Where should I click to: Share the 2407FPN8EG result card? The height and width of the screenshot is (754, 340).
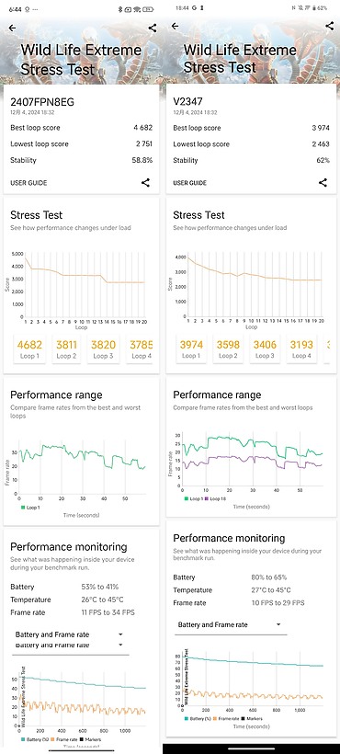coord(145,183)
